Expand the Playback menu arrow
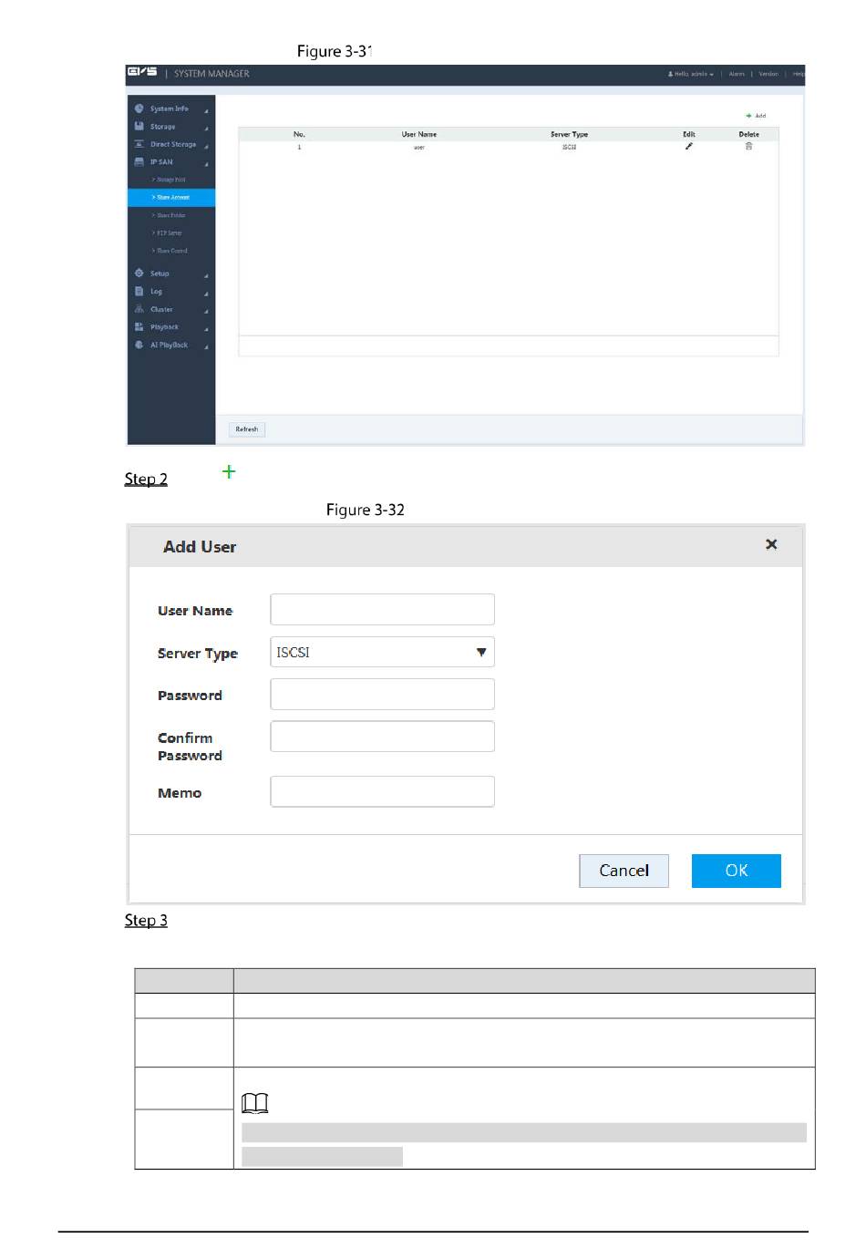Screen dimensions: 866x1248 [x=206, y=329]
